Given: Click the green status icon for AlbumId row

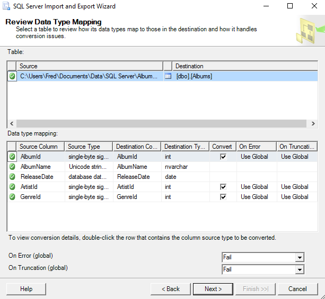Looking at the screenshot, I should coord(12,157).
